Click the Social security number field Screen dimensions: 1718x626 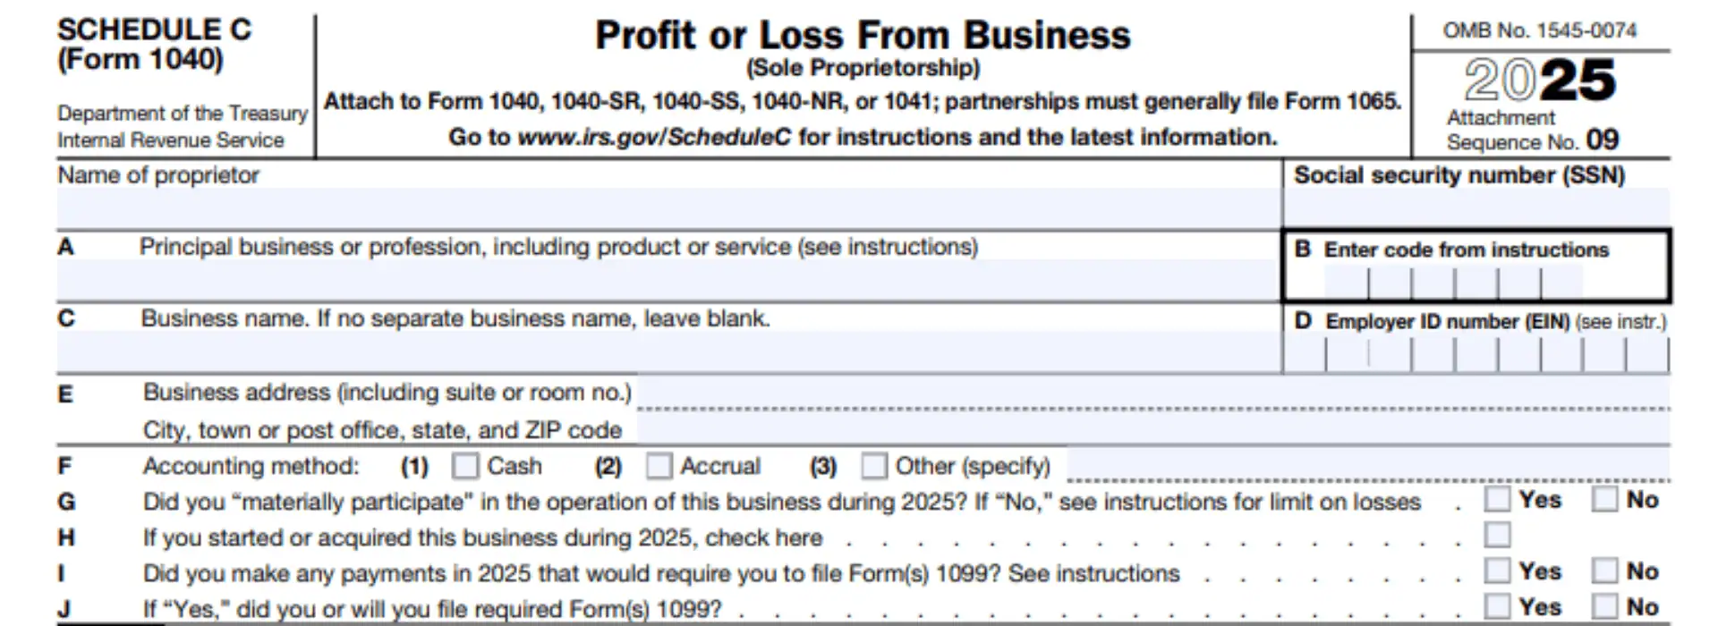coord(1476,208)
